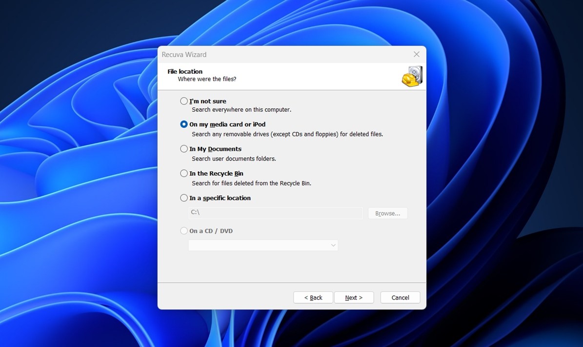The width and height of the screenshot is (583, 347).
Task: Cancel the Recuva wizard
Action: (x=400, y=298)
